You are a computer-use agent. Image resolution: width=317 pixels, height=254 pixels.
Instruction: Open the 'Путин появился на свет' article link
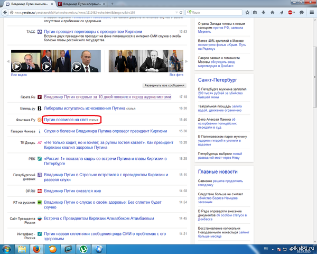click(66, 120)
